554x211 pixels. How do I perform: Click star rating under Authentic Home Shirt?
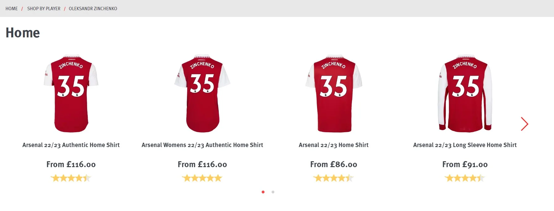[x=71, y=178]
